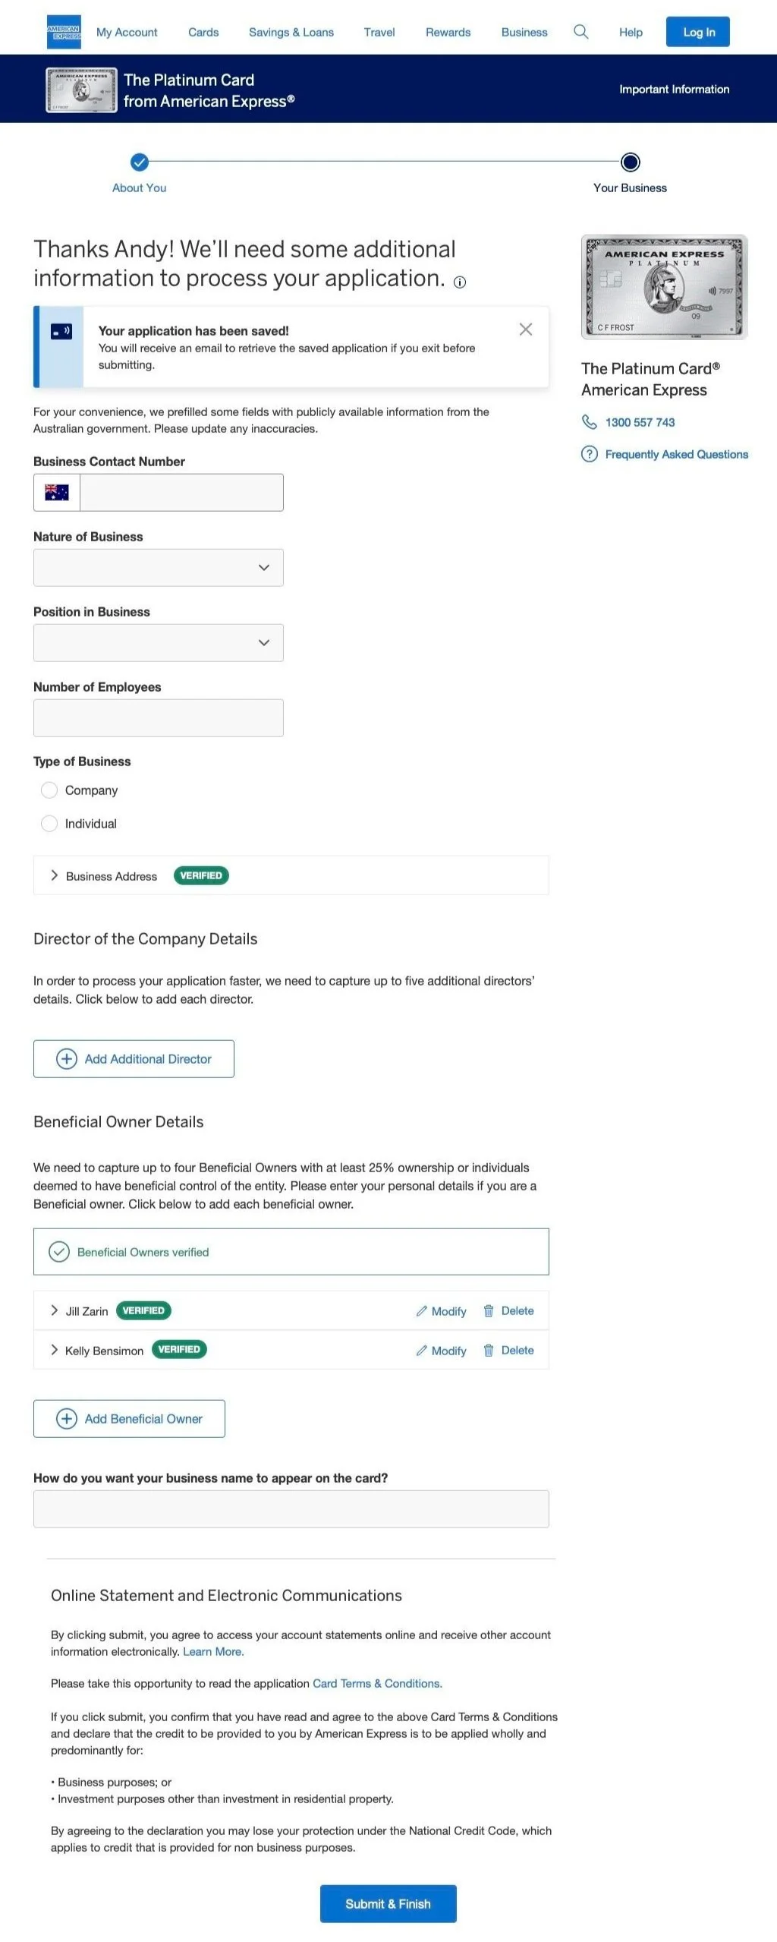
Task: Select the Company business type
Action: pos(49,790)
